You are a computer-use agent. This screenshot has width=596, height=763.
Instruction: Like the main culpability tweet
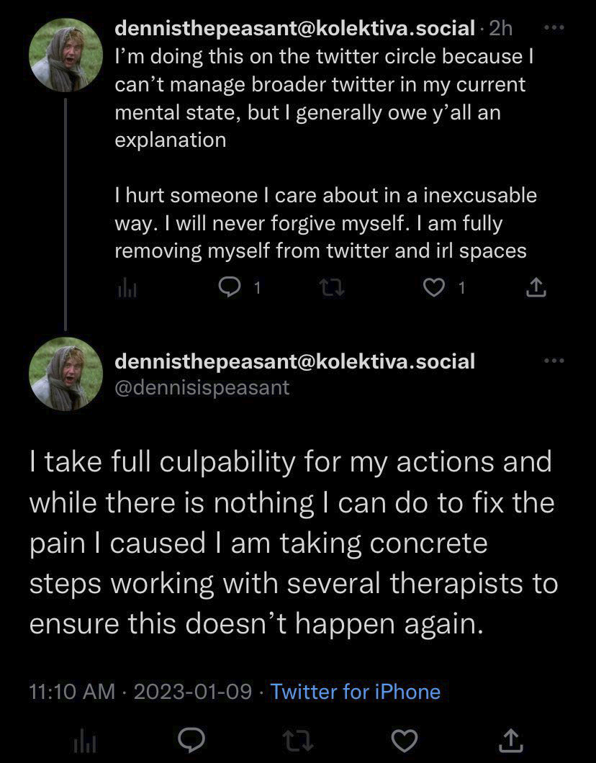(x=406, y=740)
